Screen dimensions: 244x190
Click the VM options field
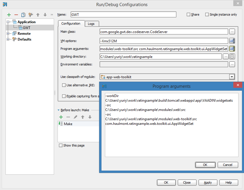pos(164,41)
